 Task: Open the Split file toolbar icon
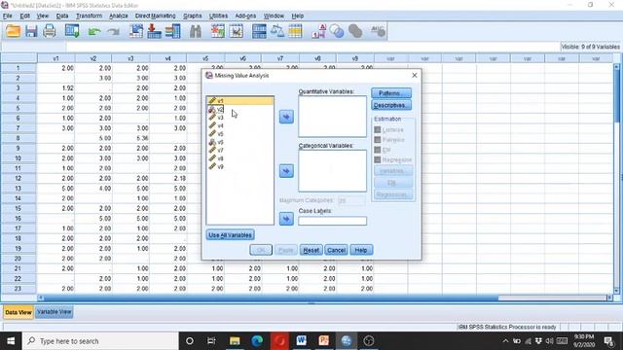(259, 31)
